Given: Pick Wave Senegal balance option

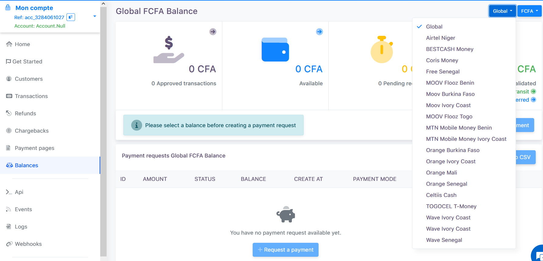Looking at the screenshot, I should 444,240.
